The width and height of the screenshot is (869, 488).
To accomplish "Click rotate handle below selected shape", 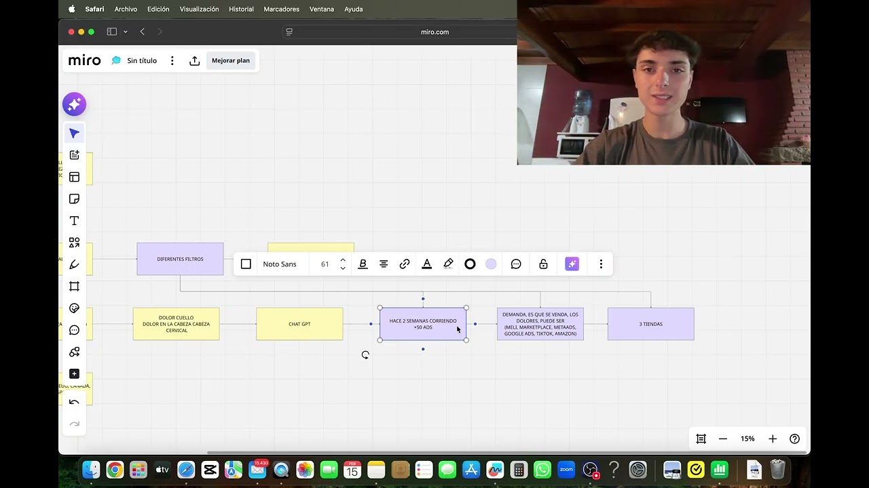I will 365,355.
